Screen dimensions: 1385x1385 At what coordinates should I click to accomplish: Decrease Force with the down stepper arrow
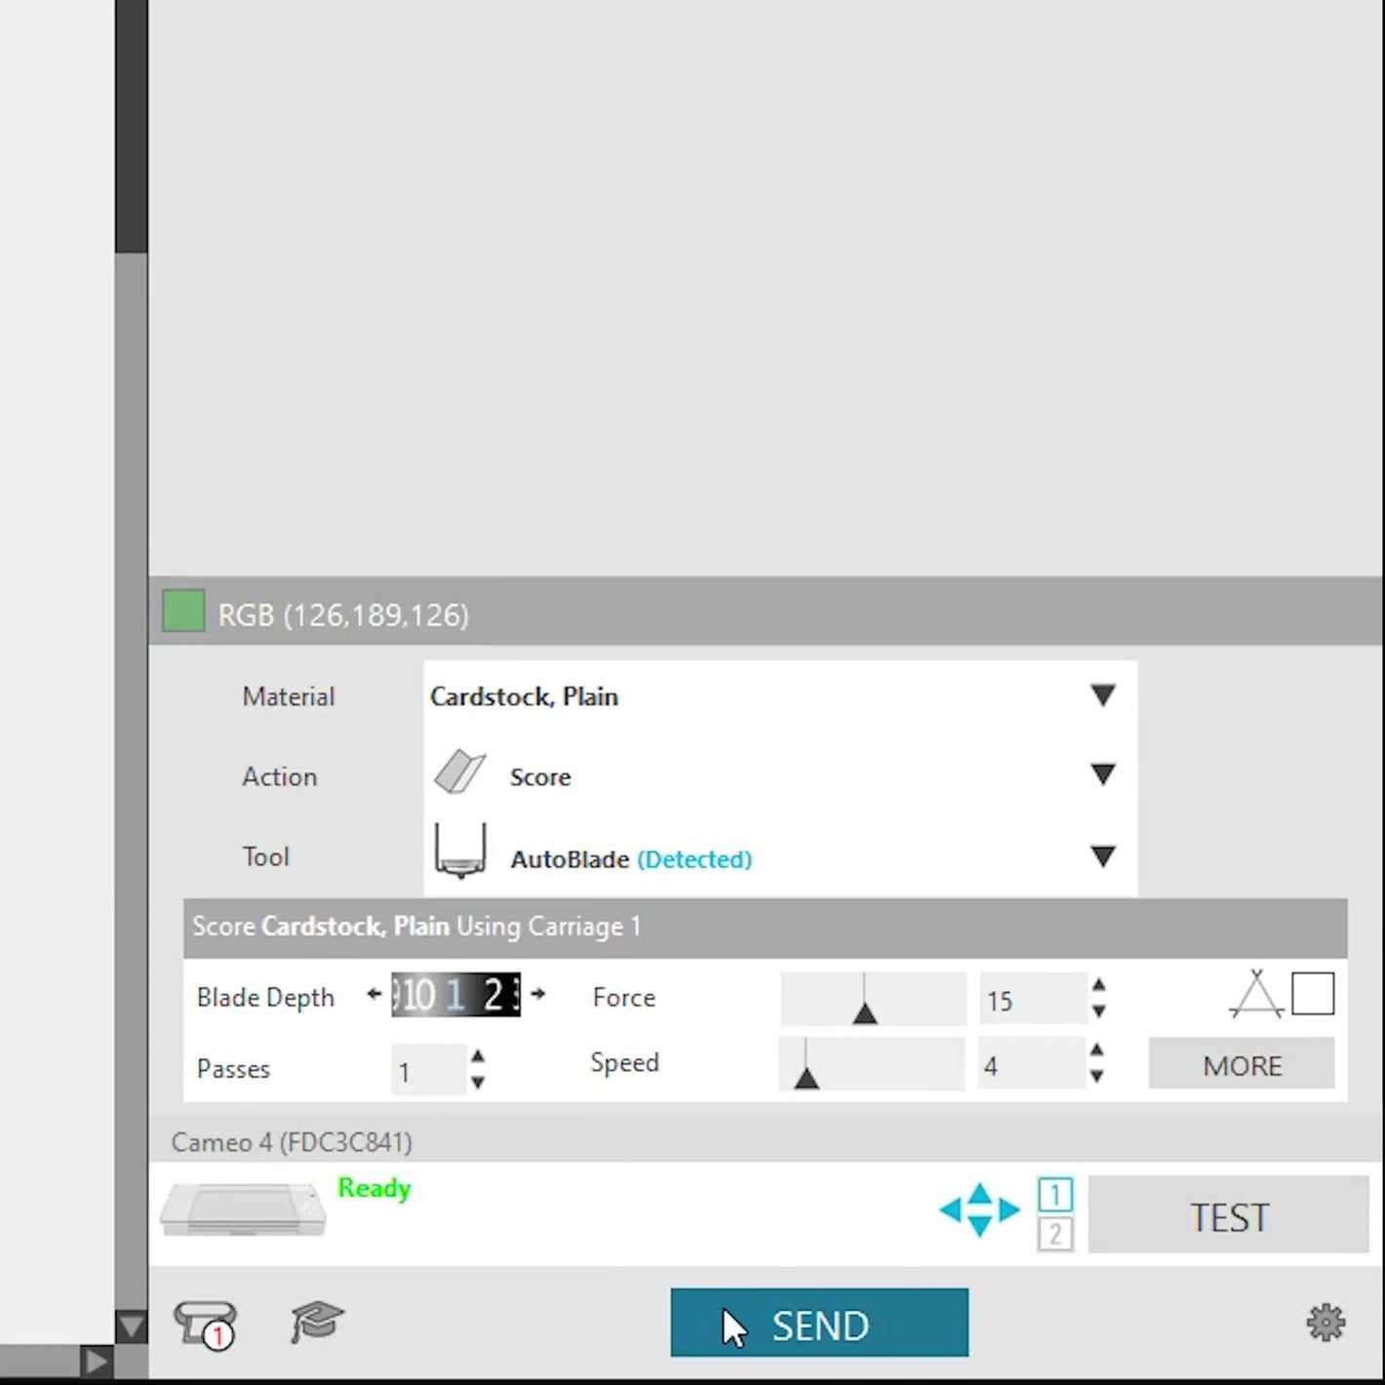(1099, 1012)
